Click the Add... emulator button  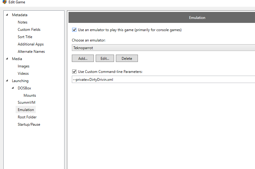[83, 58]
